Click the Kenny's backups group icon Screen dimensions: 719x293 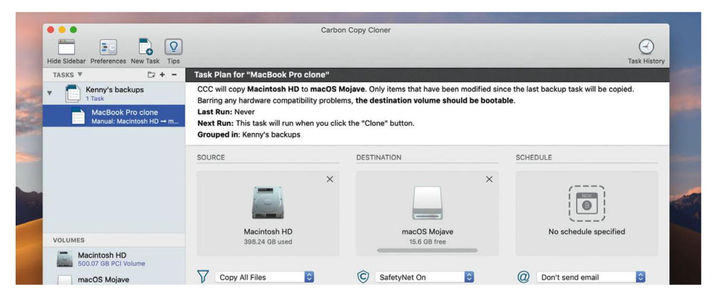click(73, 94)
